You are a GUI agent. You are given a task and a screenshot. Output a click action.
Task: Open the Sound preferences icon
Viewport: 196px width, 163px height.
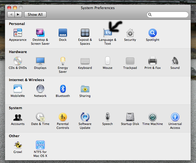coord(175,61)
